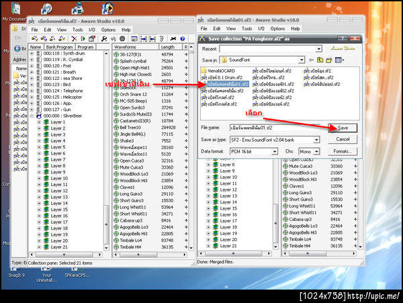This screenshot has height=303, width=403.
Task: Open the Recent dropdown in Save dialog
Action: [318, 49]
